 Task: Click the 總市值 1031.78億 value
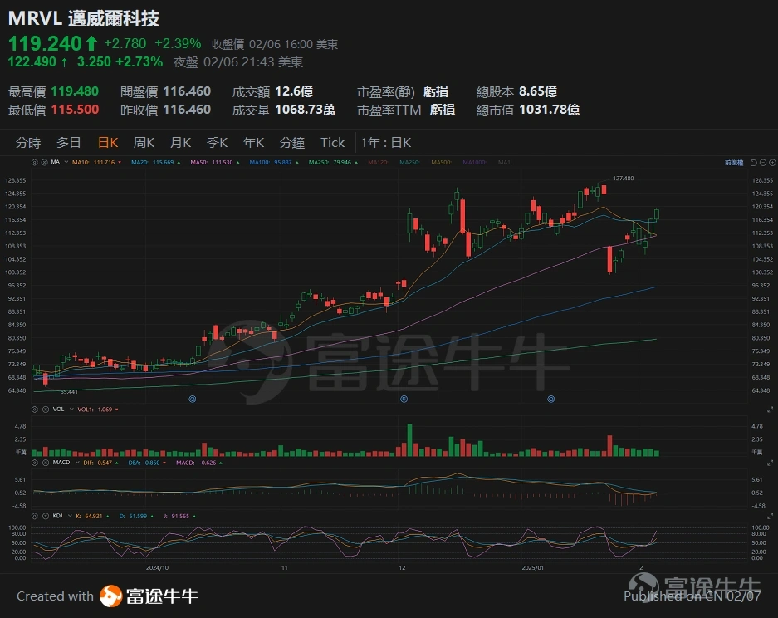550,110
